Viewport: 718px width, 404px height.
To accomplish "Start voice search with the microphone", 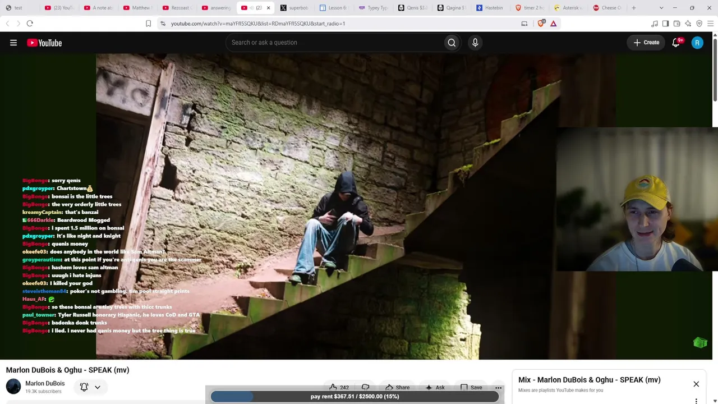I will (x=475, y=43).
